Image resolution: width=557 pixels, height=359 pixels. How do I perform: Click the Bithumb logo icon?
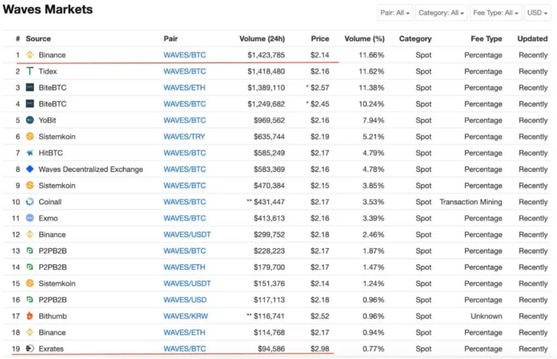pyautogui.click(x=30, y=316)
